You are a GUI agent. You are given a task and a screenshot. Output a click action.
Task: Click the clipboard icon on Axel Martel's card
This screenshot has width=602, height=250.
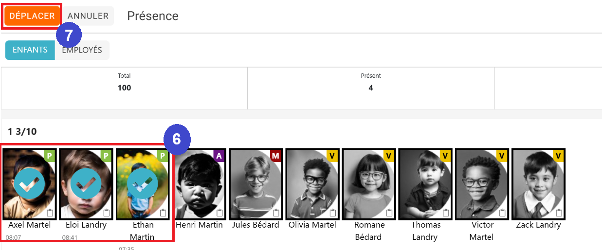[x=50, y=213]
